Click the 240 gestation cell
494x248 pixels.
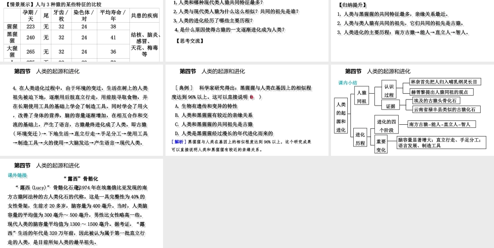click(31, 37)
